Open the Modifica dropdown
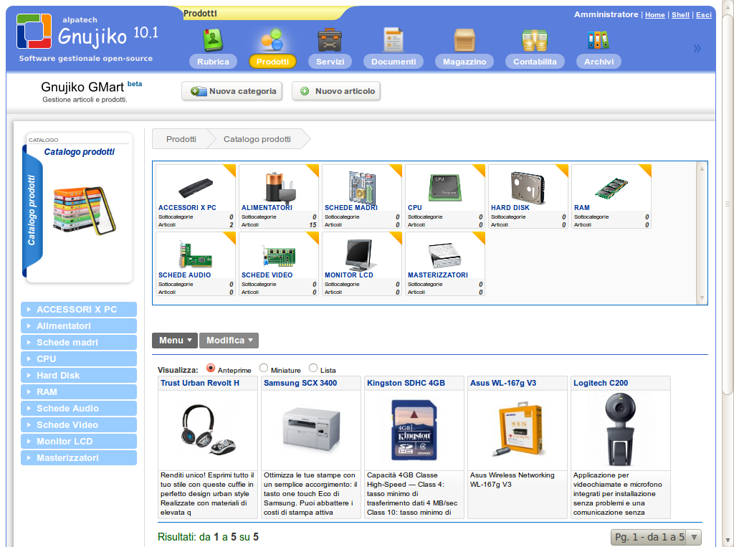734x547 pixels. [x=229, y=341]
